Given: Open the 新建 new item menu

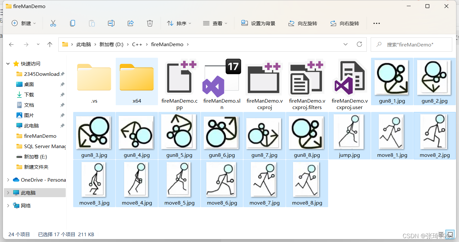Looking at the screenshot, I should click(24, 23).
